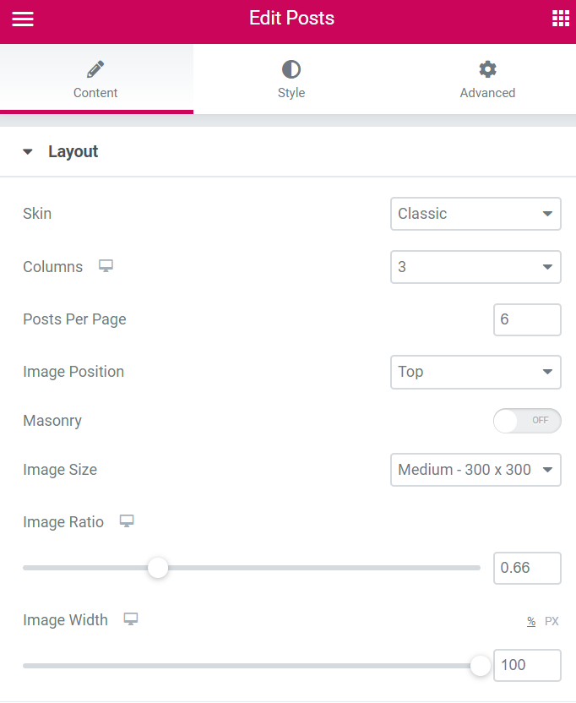Click the Image Width responsive device icon
Screen dimensions: 576x703
pyautogui.click(x=131, y=619)
